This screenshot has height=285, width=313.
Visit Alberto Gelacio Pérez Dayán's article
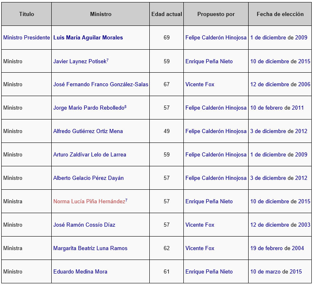click(x=88, y=178)
